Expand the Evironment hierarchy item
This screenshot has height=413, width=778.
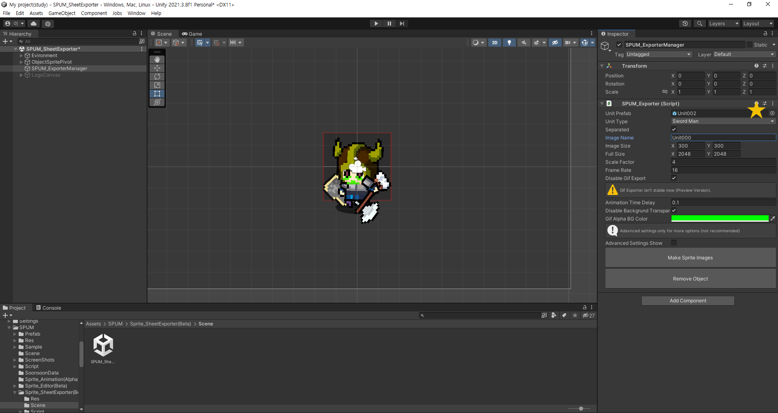[21, 56]
